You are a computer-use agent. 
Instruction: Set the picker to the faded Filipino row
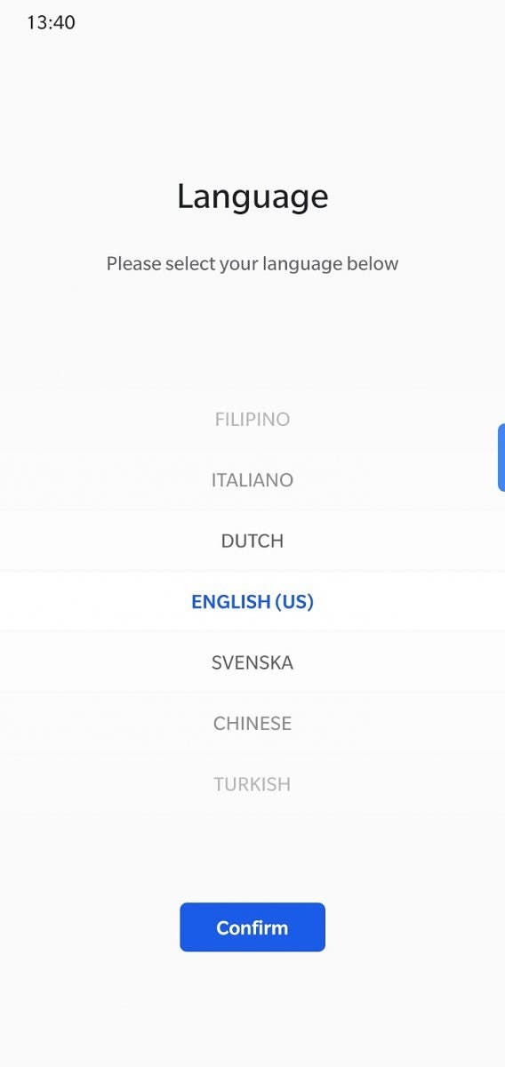pyautogui.click(x=252, y=419)
